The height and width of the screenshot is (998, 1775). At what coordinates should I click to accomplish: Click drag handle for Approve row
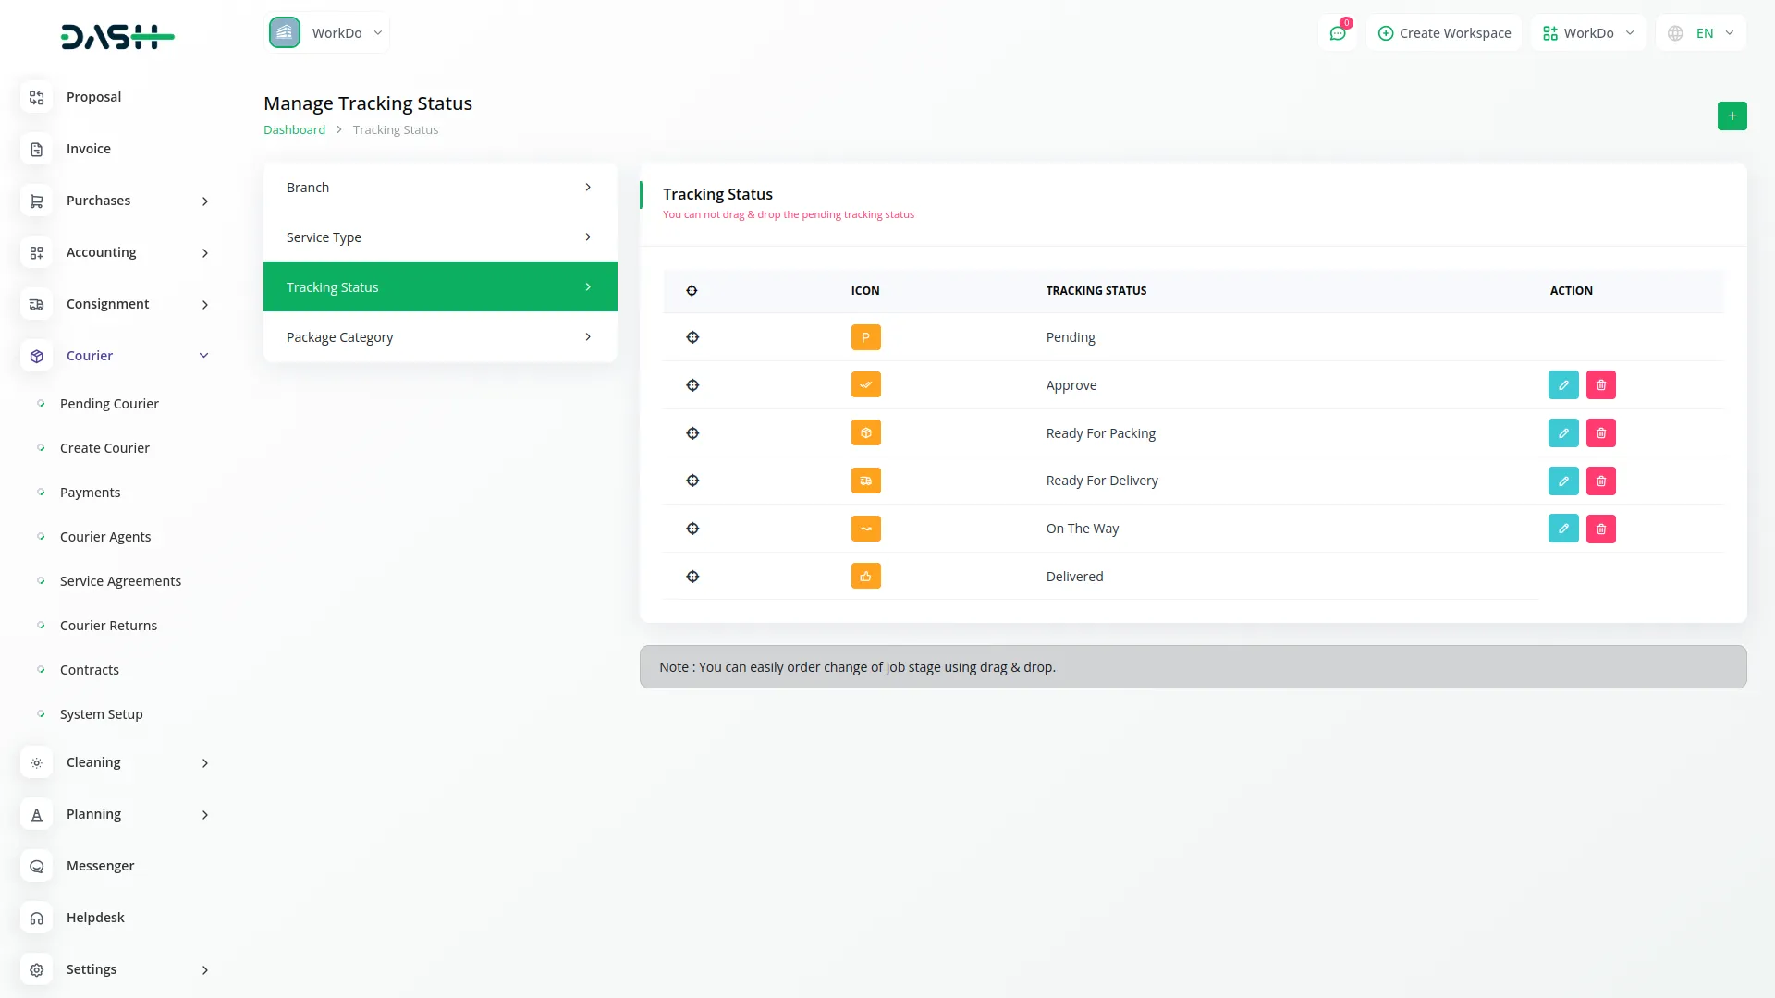pos(692,385)
